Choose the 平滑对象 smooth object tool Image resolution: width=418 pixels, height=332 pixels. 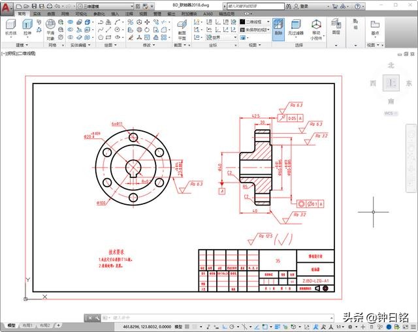tap(50, 28)
